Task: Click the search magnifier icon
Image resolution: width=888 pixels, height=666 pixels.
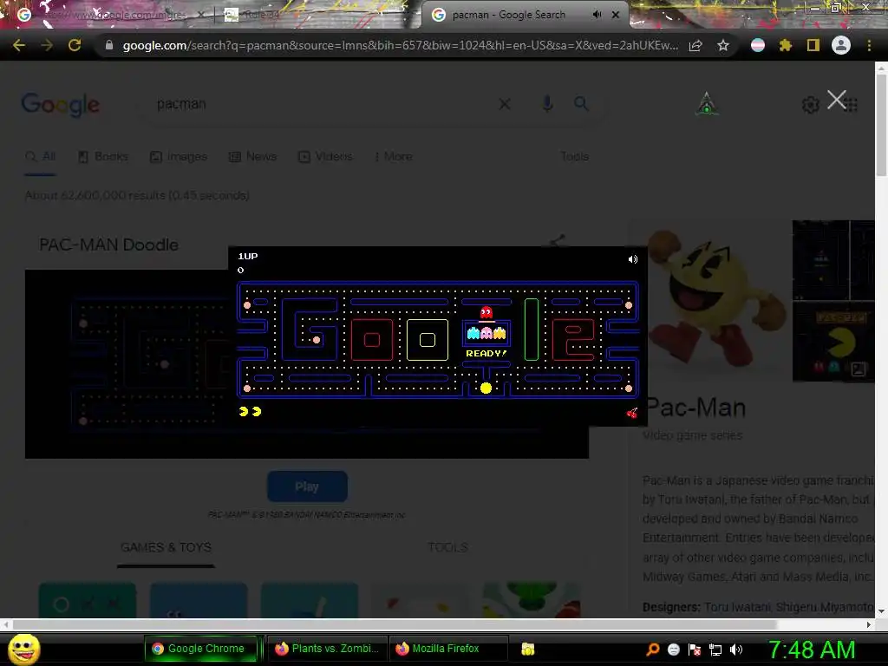Action: click(x=581, y=104)
